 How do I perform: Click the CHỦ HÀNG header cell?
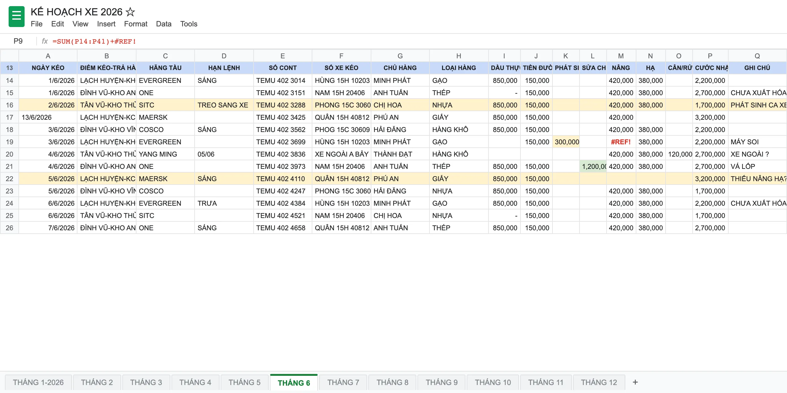click(x=400, y=68)
